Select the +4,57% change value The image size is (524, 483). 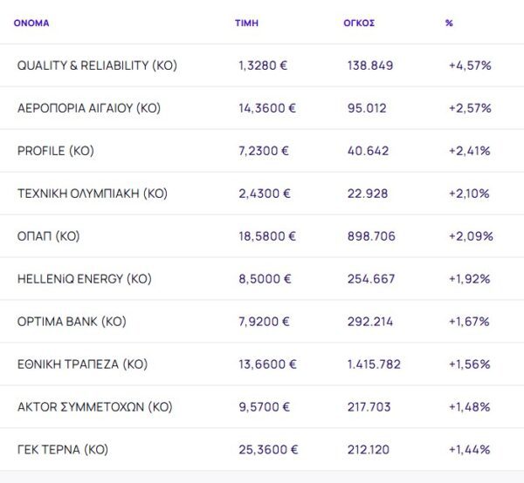point(470,65)
